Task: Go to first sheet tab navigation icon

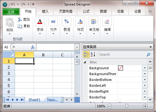Action: click(x=7, y=100)
